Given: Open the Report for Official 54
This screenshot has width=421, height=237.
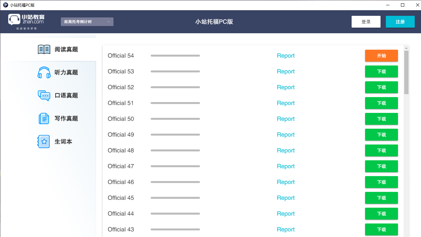Looking at the screenshot, I should (x=285, y=56).
